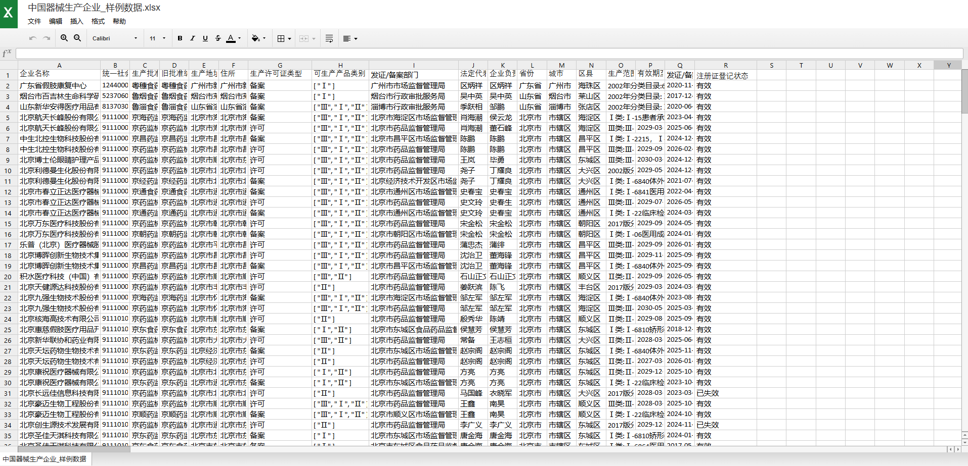The height and width of the screenshot is (466, 968).
Task: Select cell 乐普（北京）医疗器械
Action: [59, 245]
